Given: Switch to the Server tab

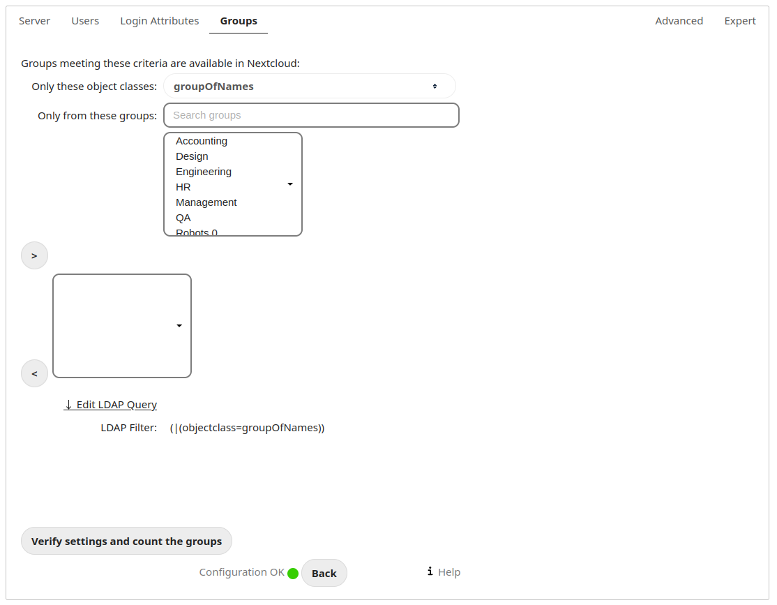Looking at the screenshot, I should 34,21.
